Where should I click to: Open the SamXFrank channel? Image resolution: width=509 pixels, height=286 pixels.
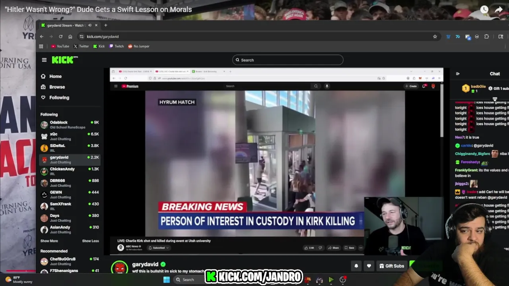pos(70,206)
